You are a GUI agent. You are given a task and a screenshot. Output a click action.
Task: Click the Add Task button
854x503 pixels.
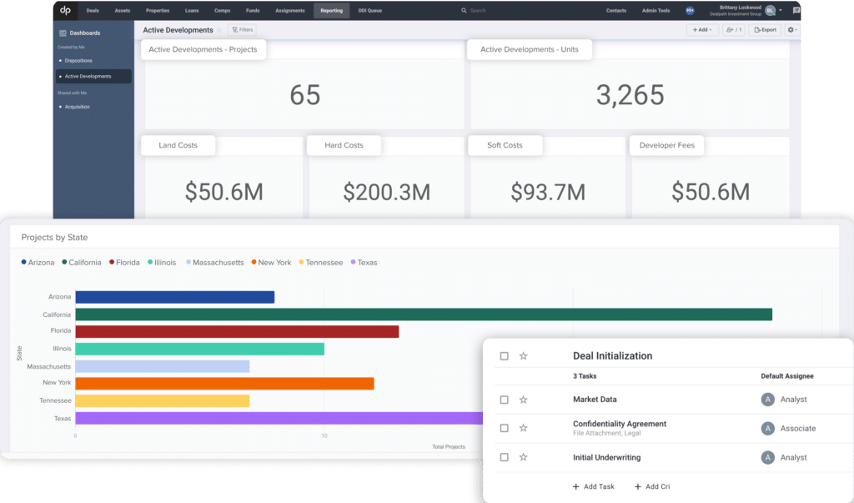pos(594,486)
